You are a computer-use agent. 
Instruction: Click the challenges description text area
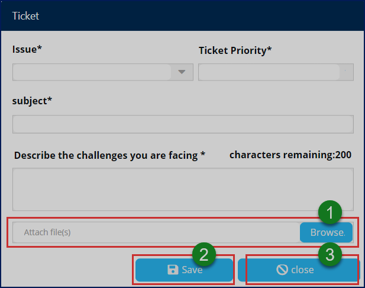(x=183, y=189)
